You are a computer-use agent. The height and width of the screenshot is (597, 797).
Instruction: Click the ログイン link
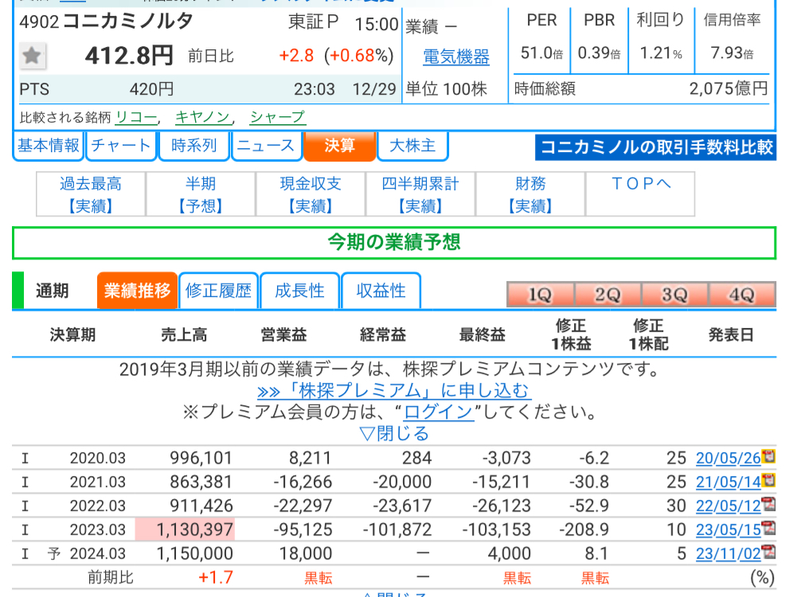(439, 412)
